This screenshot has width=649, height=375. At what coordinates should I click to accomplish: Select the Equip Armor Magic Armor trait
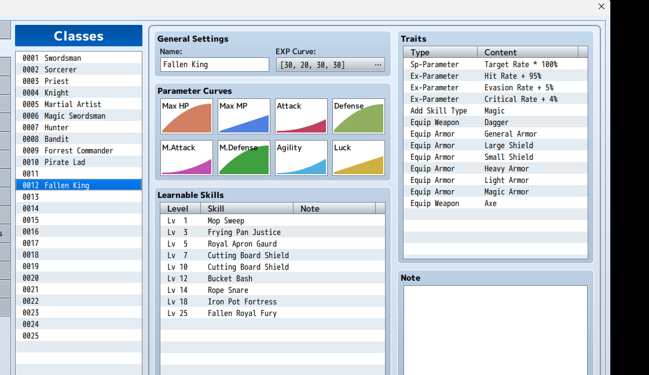coord(496,192)
